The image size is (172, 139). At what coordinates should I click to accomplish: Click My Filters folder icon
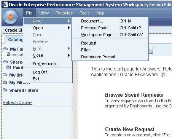[5, 82]
